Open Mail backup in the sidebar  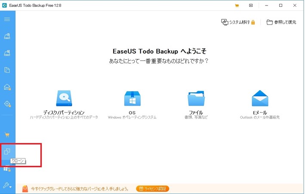[x=7, y=87]
